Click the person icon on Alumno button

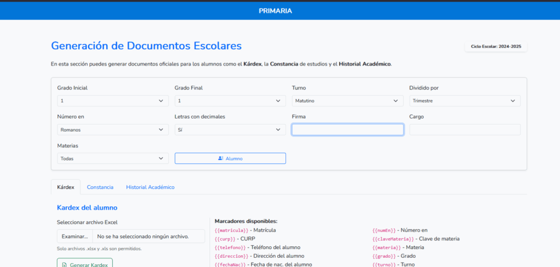tap(220, 158)
